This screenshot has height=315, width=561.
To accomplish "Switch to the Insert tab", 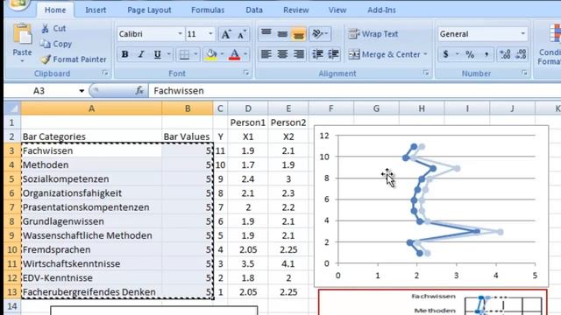I will tap(96, 10).
